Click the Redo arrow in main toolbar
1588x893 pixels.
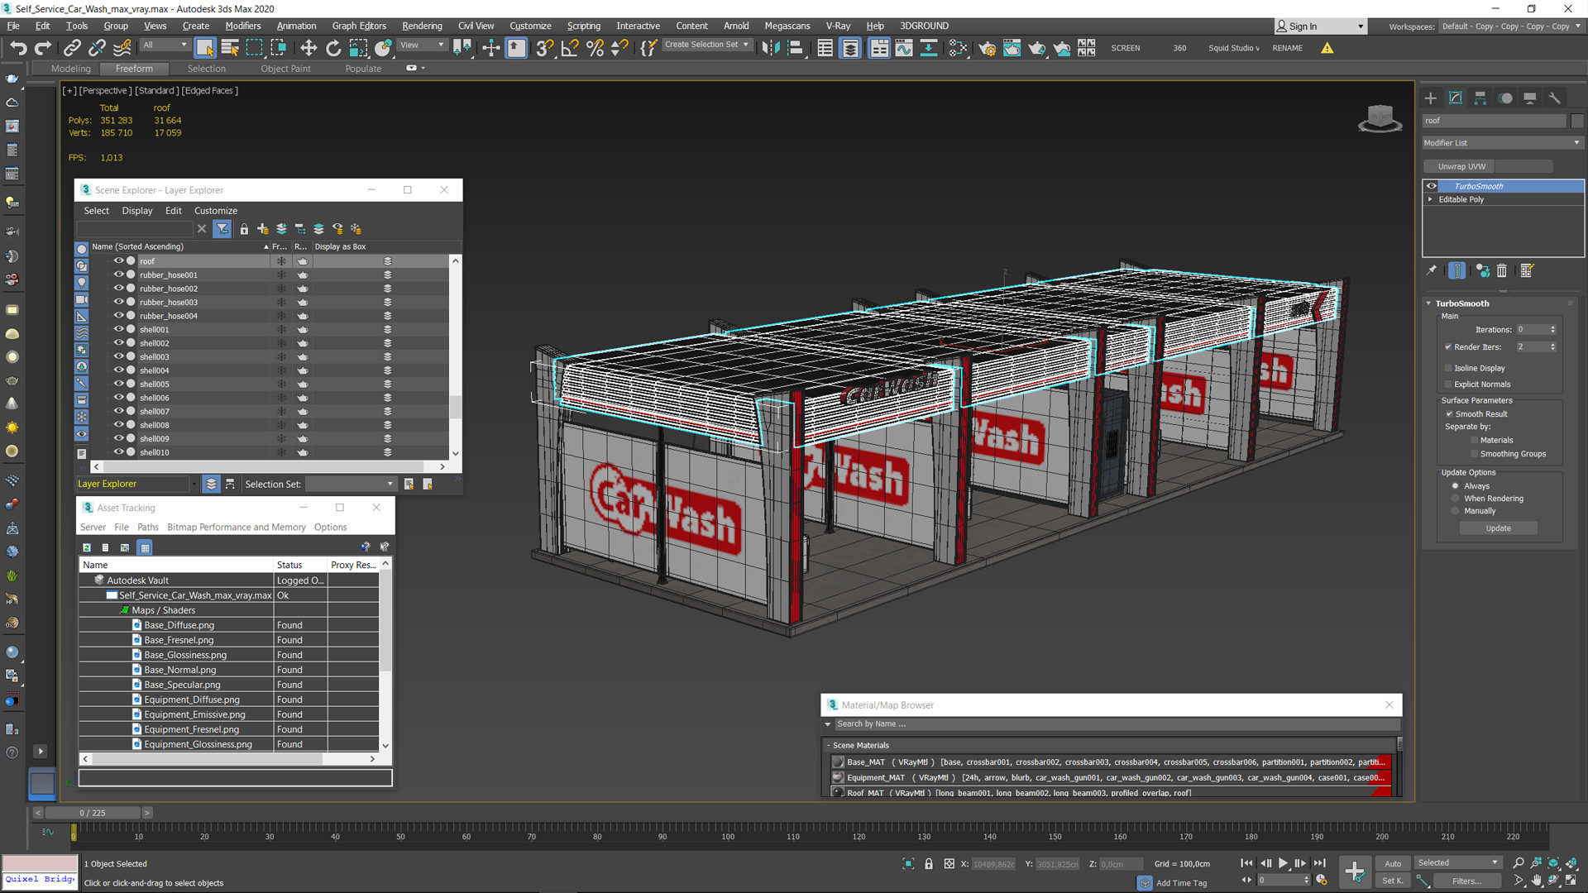click(x=43, y=48)
